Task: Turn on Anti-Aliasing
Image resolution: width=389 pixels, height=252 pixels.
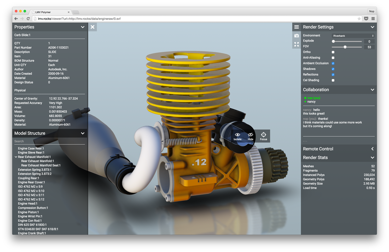Action: tap(333, 58)
